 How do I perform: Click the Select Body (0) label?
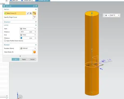[9, 52]
